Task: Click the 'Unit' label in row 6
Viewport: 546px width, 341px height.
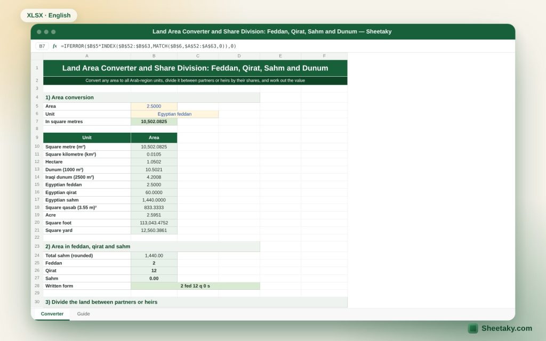Action: [x=87, y=114]
